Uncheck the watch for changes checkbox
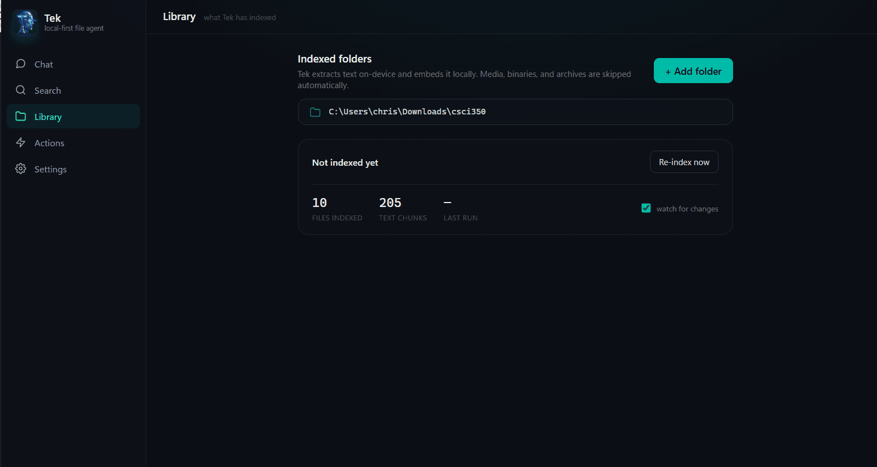The image size is (877, 467). pos(646,208)
